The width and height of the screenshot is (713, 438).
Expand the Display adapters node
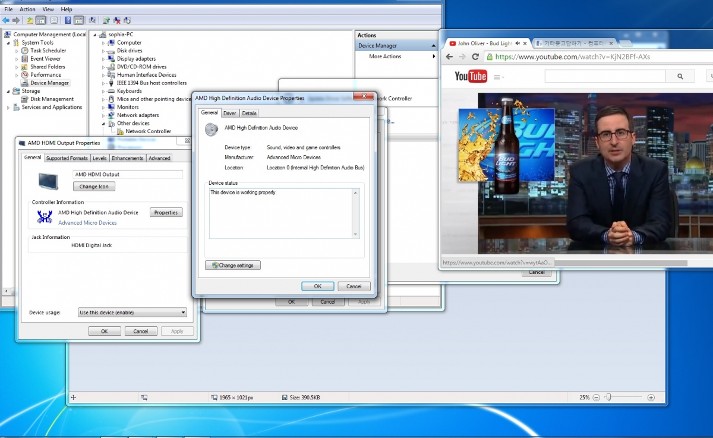click(x=103, y=59)
